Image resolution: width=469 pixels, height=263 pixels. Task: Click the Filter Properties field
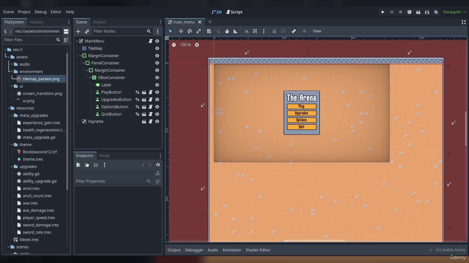click(113, 181)
